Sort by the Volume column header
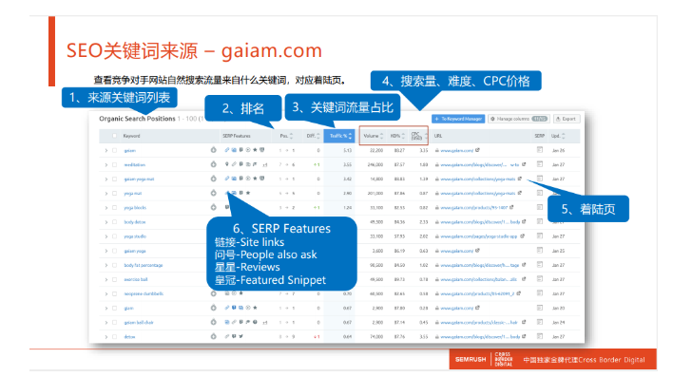692x377 pixels. (x=373, y=136)
